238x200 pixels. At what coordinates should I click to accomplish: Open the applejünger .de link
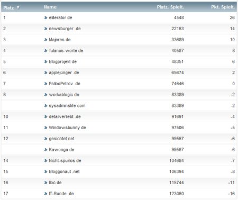click(x=64, y=72)
